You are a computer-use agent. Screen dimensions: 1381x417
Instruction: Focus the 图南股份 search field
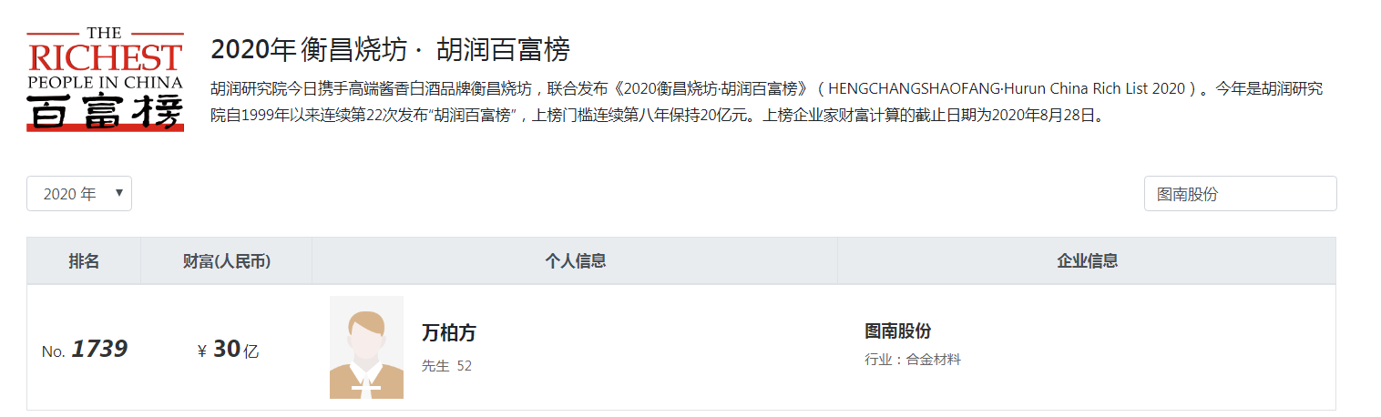pos(1240,194)
